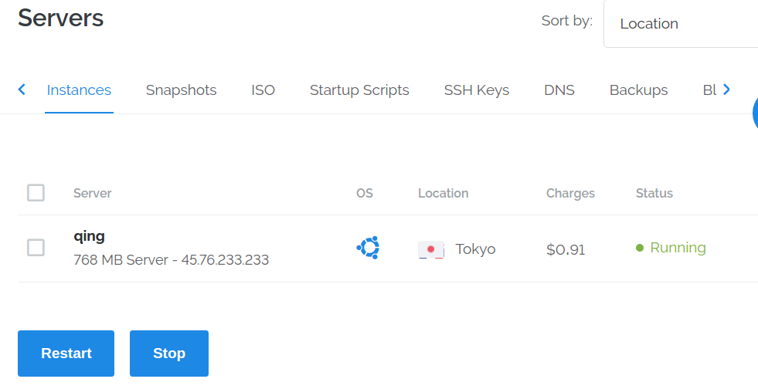Viewport: 758px width, 389px height.
Task: Click the Running status text
Action: tap(678, 248)
